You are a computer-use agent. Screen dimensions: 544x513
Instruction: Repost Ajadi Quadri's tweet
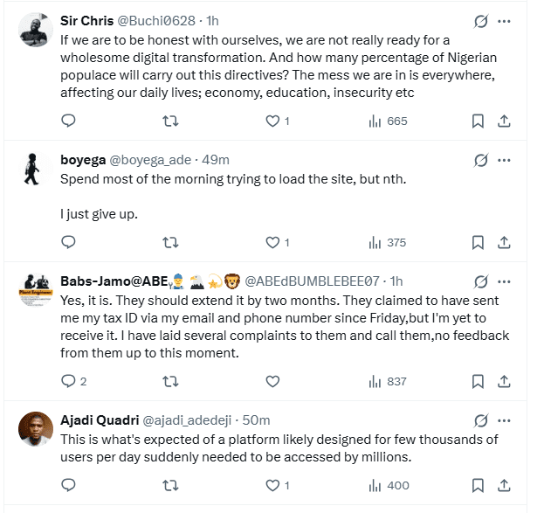(x=170, y=485)
